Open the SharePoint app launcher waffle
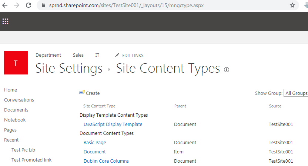 (5, 21)
